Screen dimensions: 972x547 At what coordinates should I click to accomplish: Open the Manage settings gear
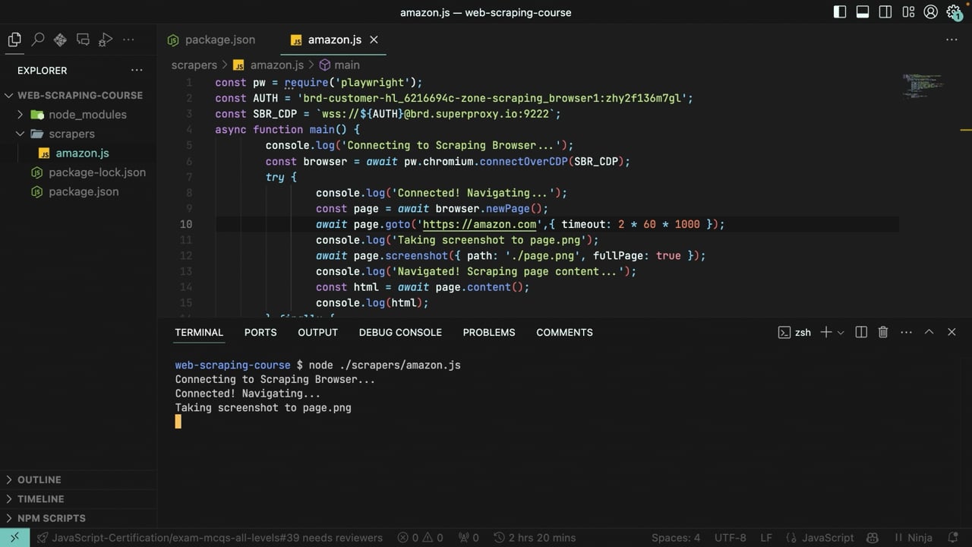tap(954, 12)
